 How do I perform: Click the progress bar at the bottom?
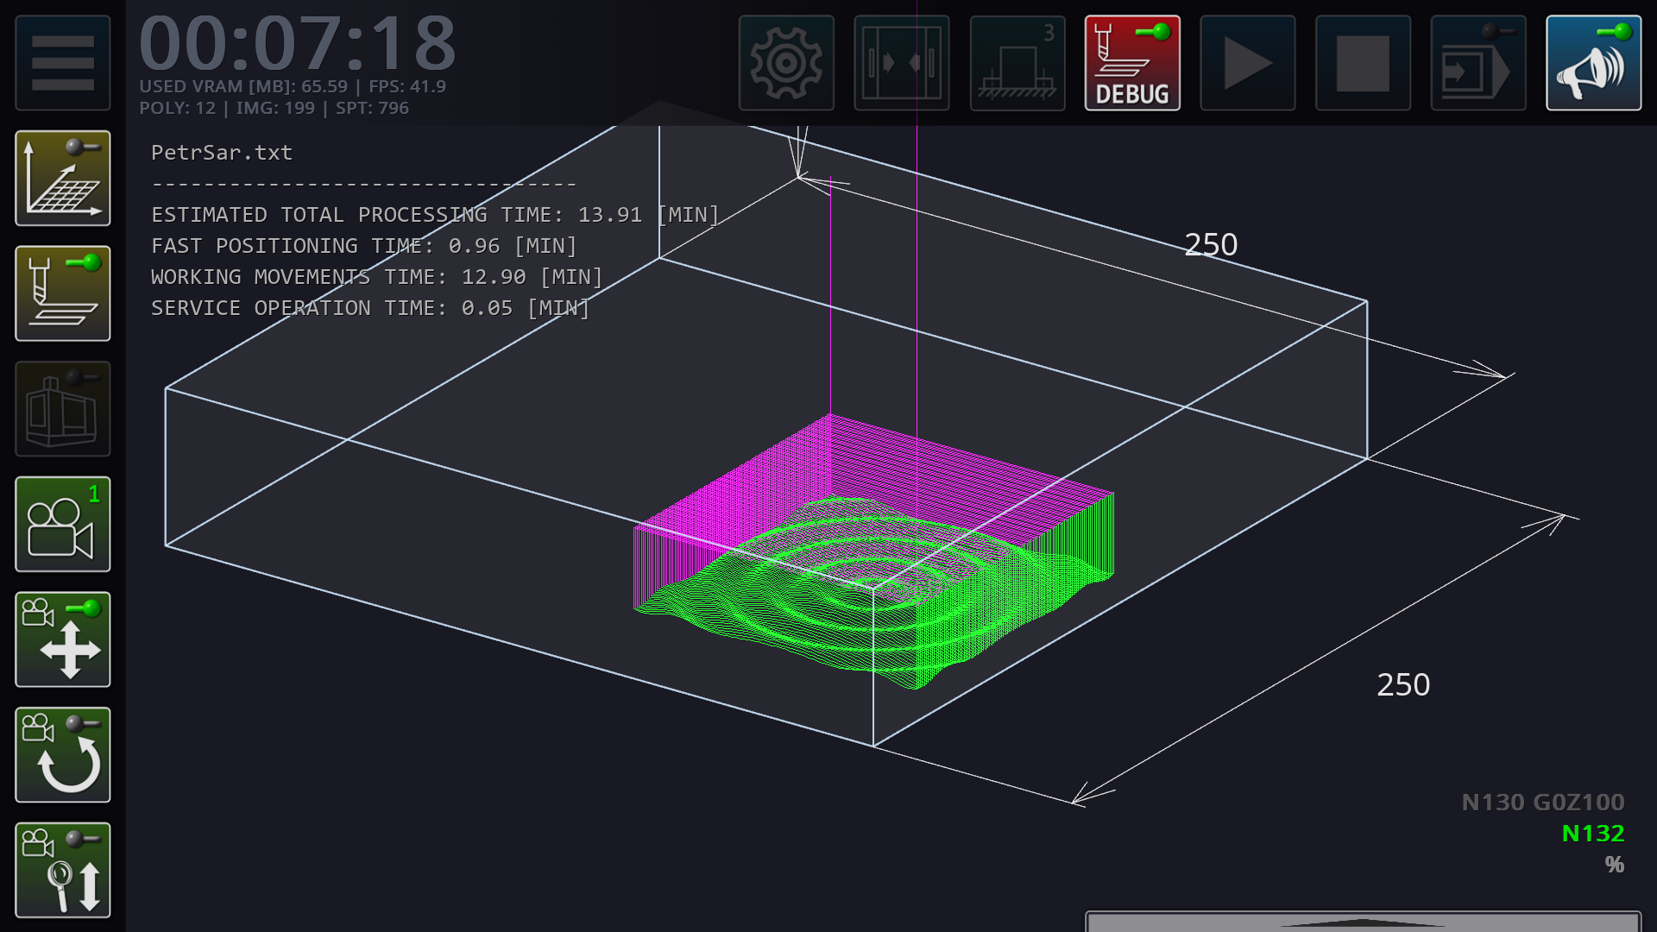click(x=1372, y=923)
